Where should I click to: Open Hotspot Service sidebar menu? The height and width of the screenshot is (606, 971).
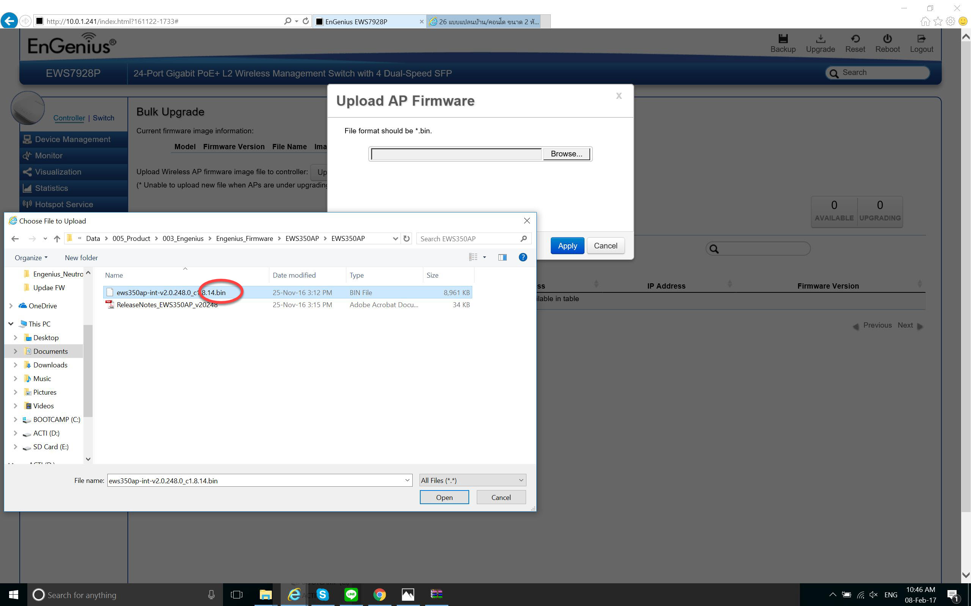click(x=74, y=205)
